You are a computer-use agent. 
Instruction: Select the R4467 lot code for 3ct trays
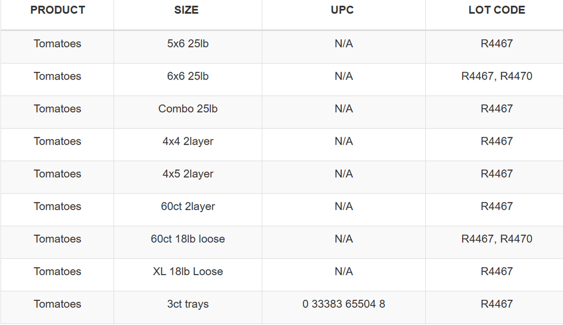tap(497, 305)
